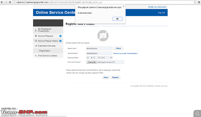Click the no-image product placeholder
201x117 pixels.
pyautogui.click(x=103, y=36)
